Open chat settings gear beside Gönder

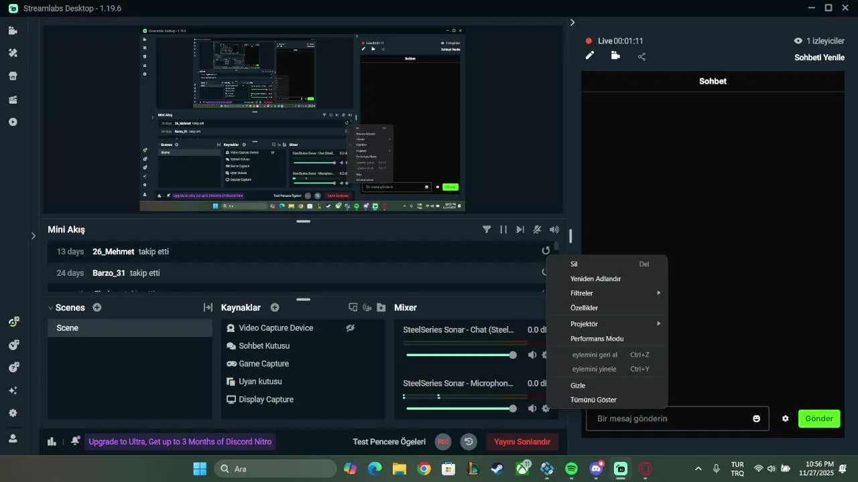[x=786, y=418]
